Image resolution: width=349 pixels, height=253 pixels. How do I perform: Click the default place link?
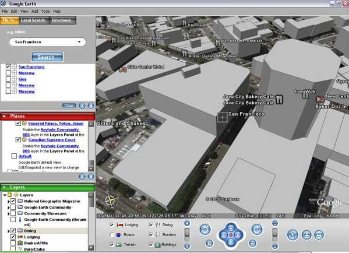pos(25,156)
